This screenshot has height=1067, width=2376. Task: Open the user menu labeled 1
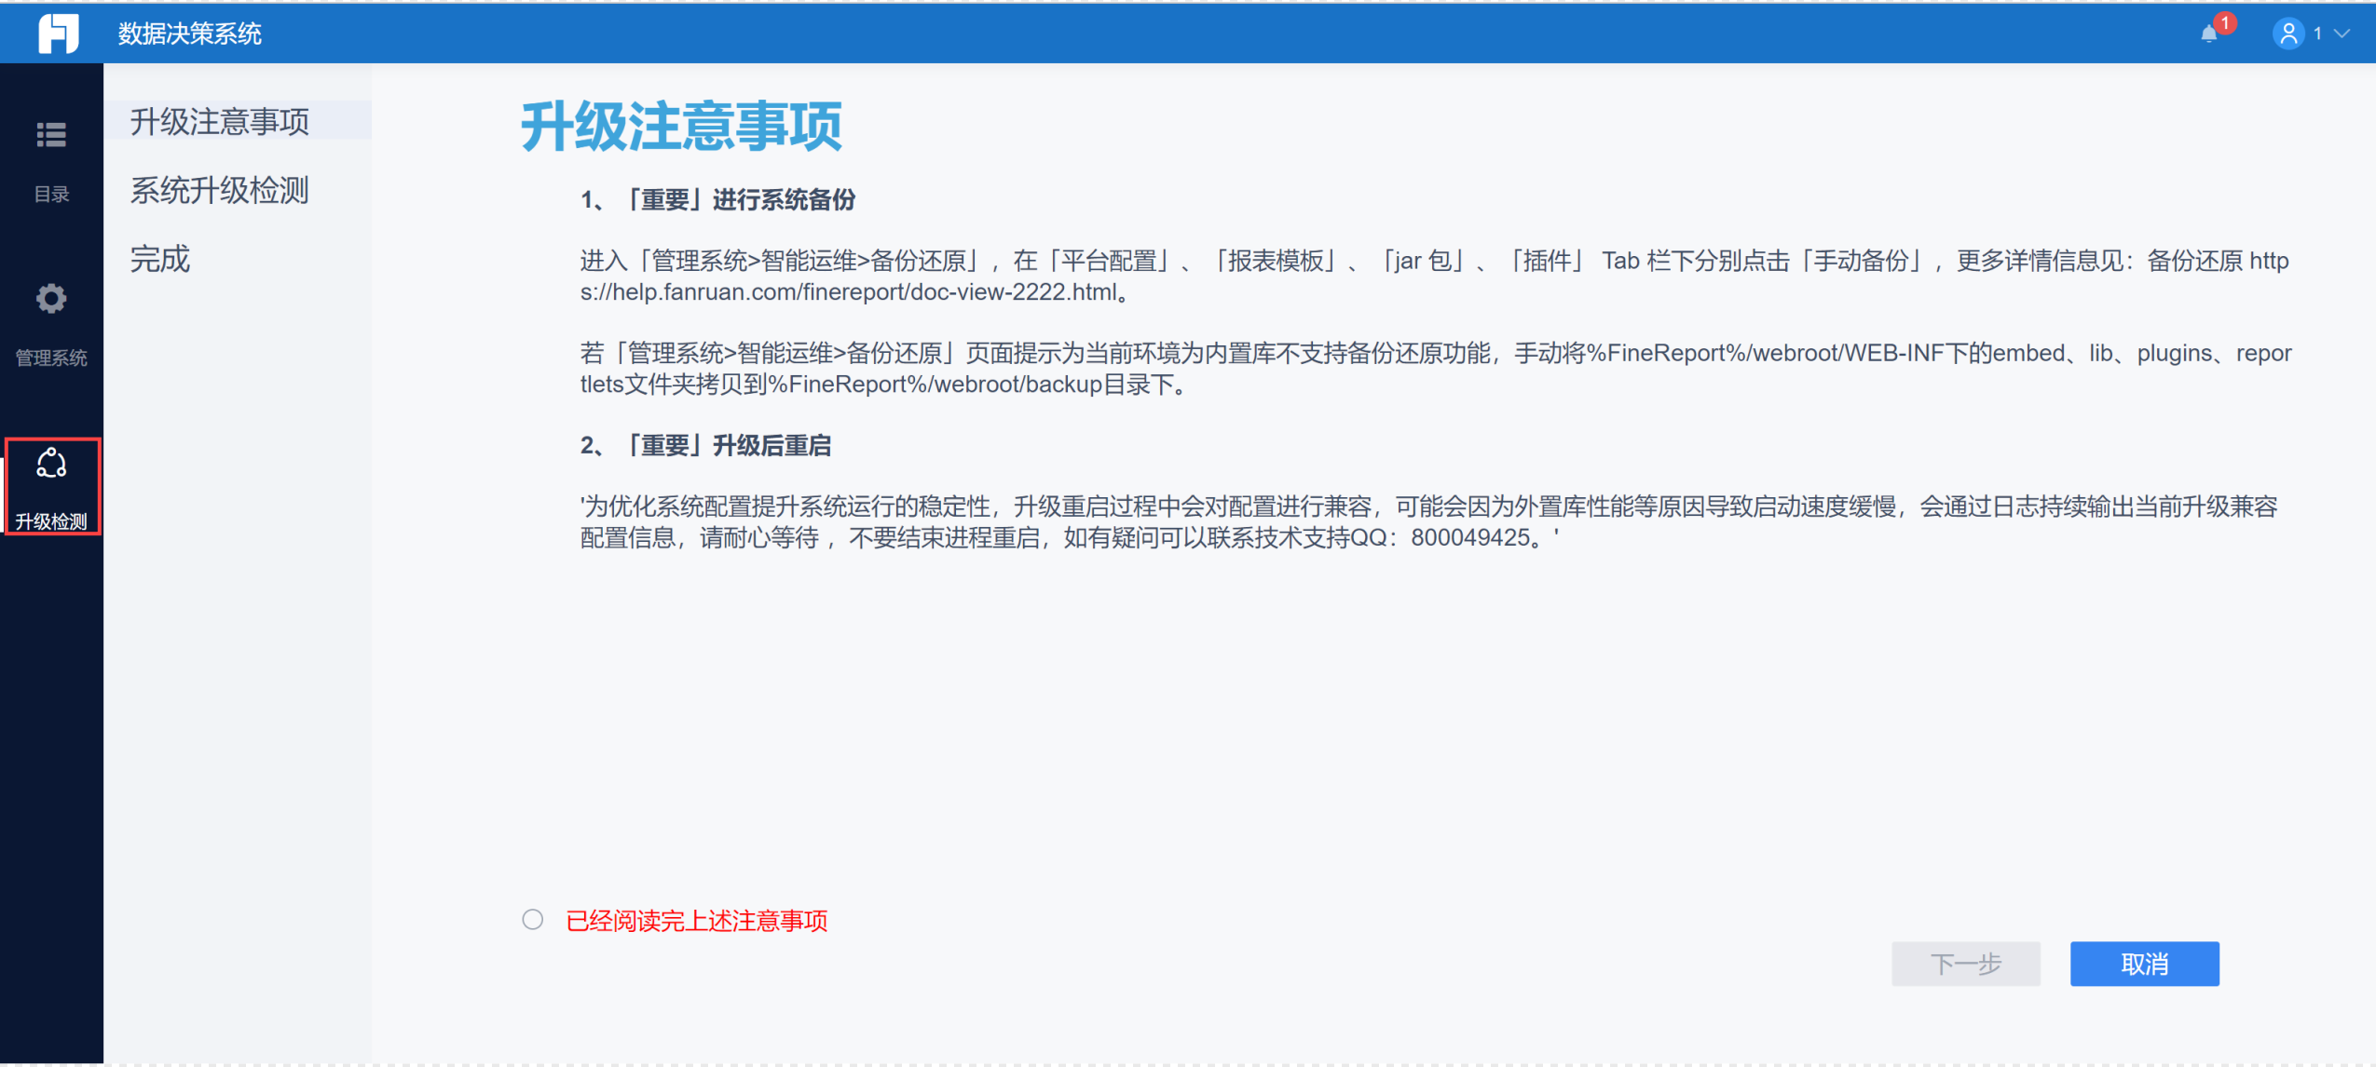point(2317,34)
